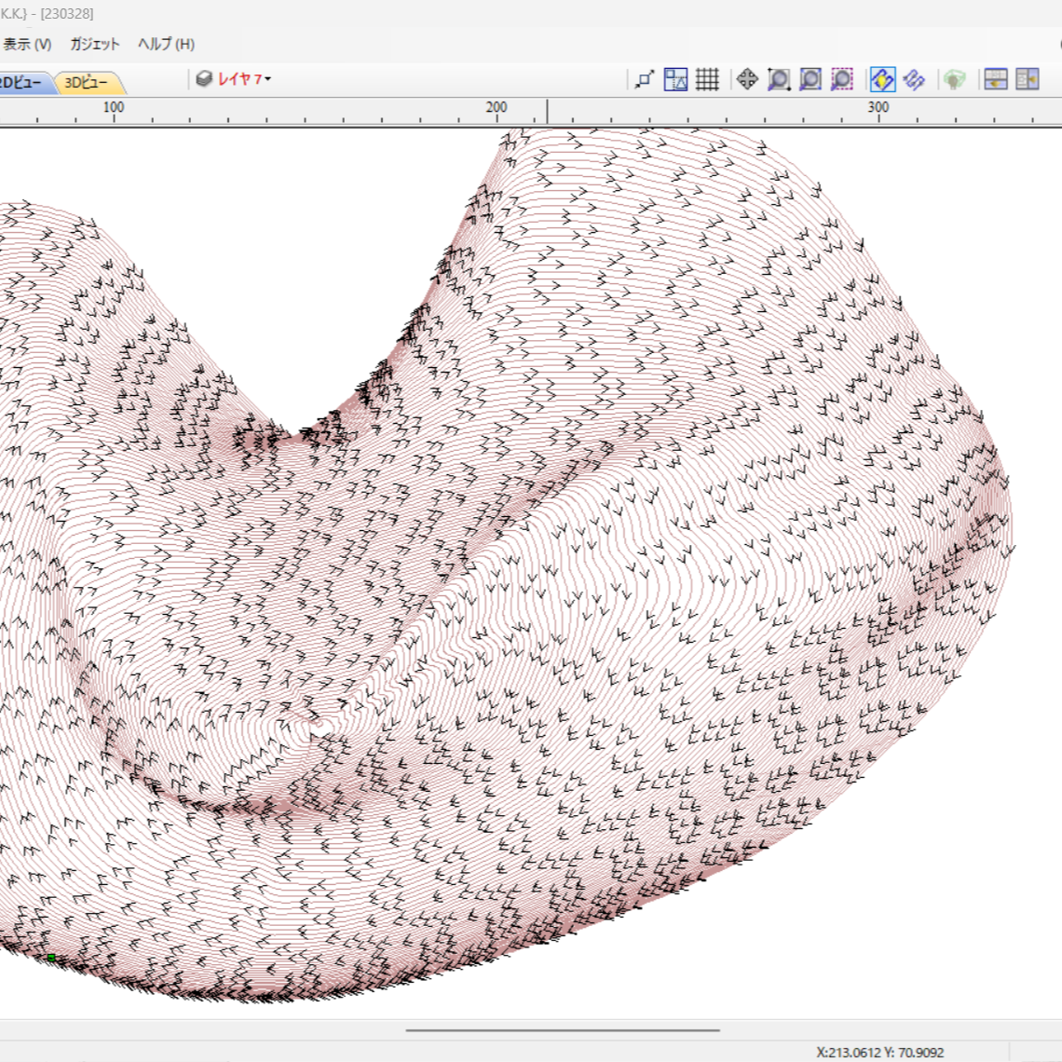Select the Zoom box magnifier tool

tap(779, 79)
